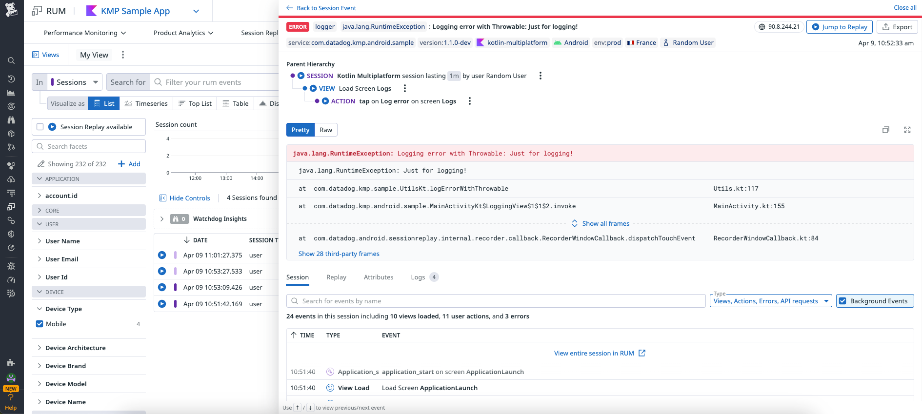
Task: Toggle the Background Events checkbox
Action: tap(842, 301)
